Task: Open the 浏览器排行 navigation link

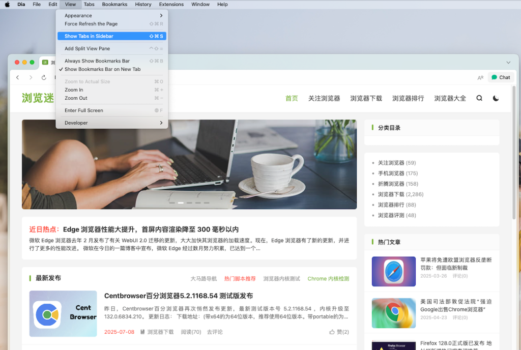Action: [408, 98]
